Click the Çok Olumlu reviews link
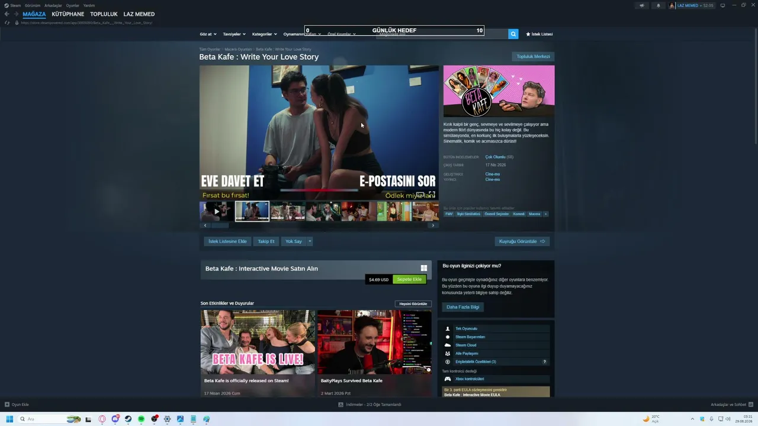 (496, 157)
